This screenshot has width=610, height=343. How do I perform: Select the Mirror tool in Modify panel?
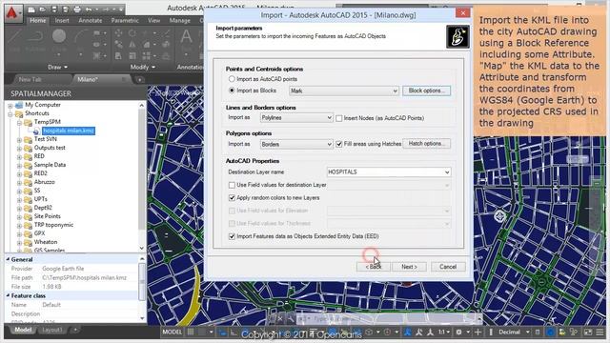click(x=132, y=45)
